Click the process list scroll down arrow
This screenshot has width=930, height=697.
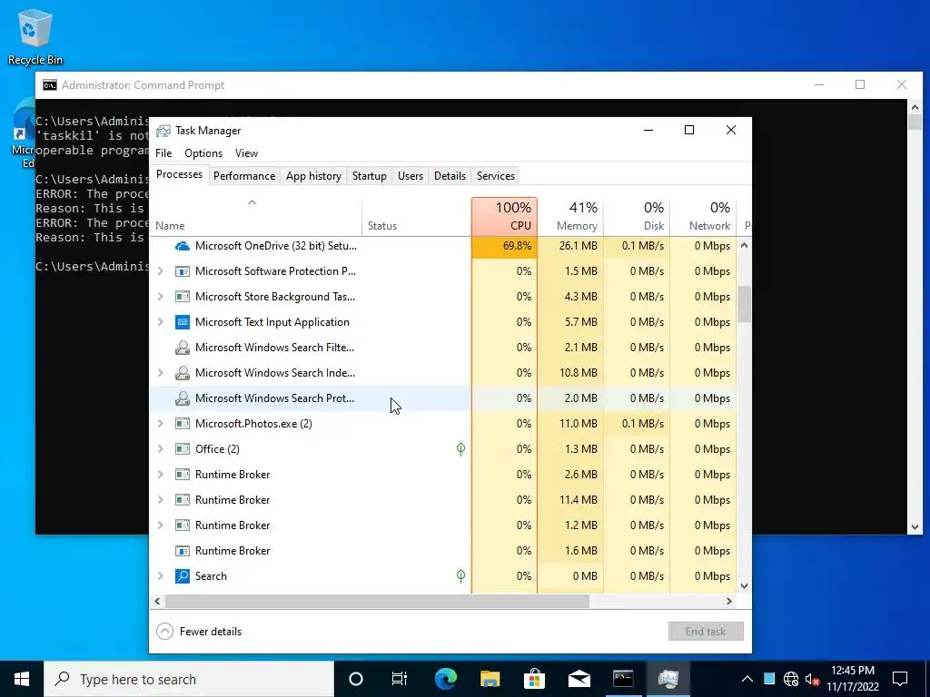coord(745,586)
